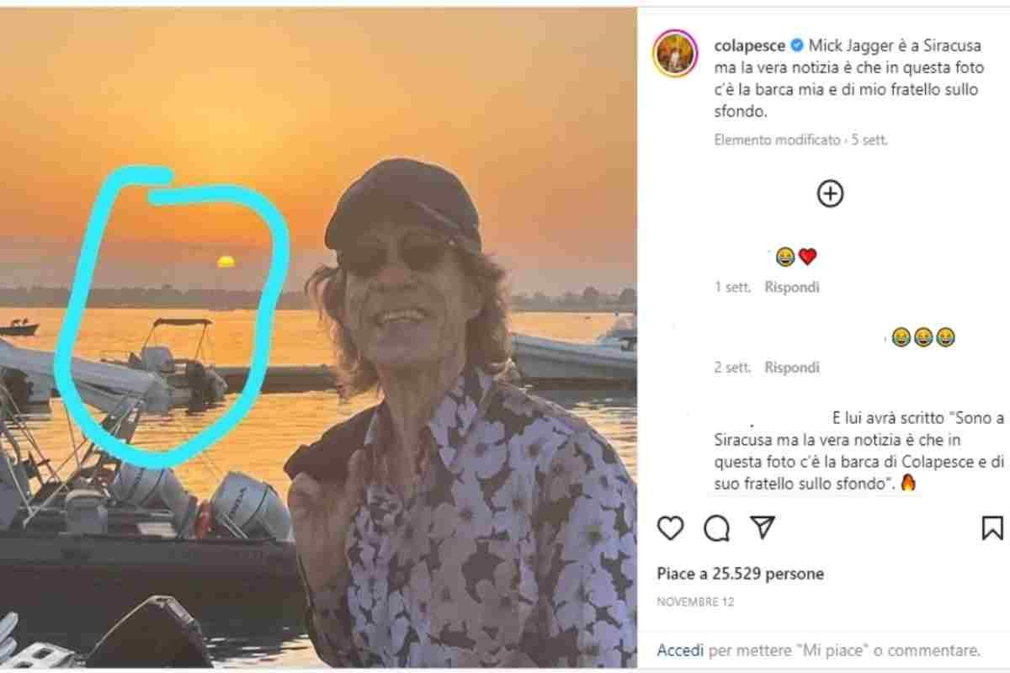
Task: View the list of 25.529 likes
Action: pos(741,574)
